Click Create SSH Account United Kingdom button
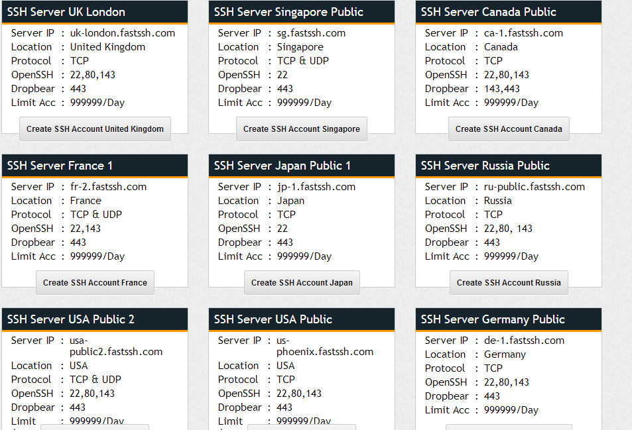This screenshot has height=430, width=632. coord(95,129)
